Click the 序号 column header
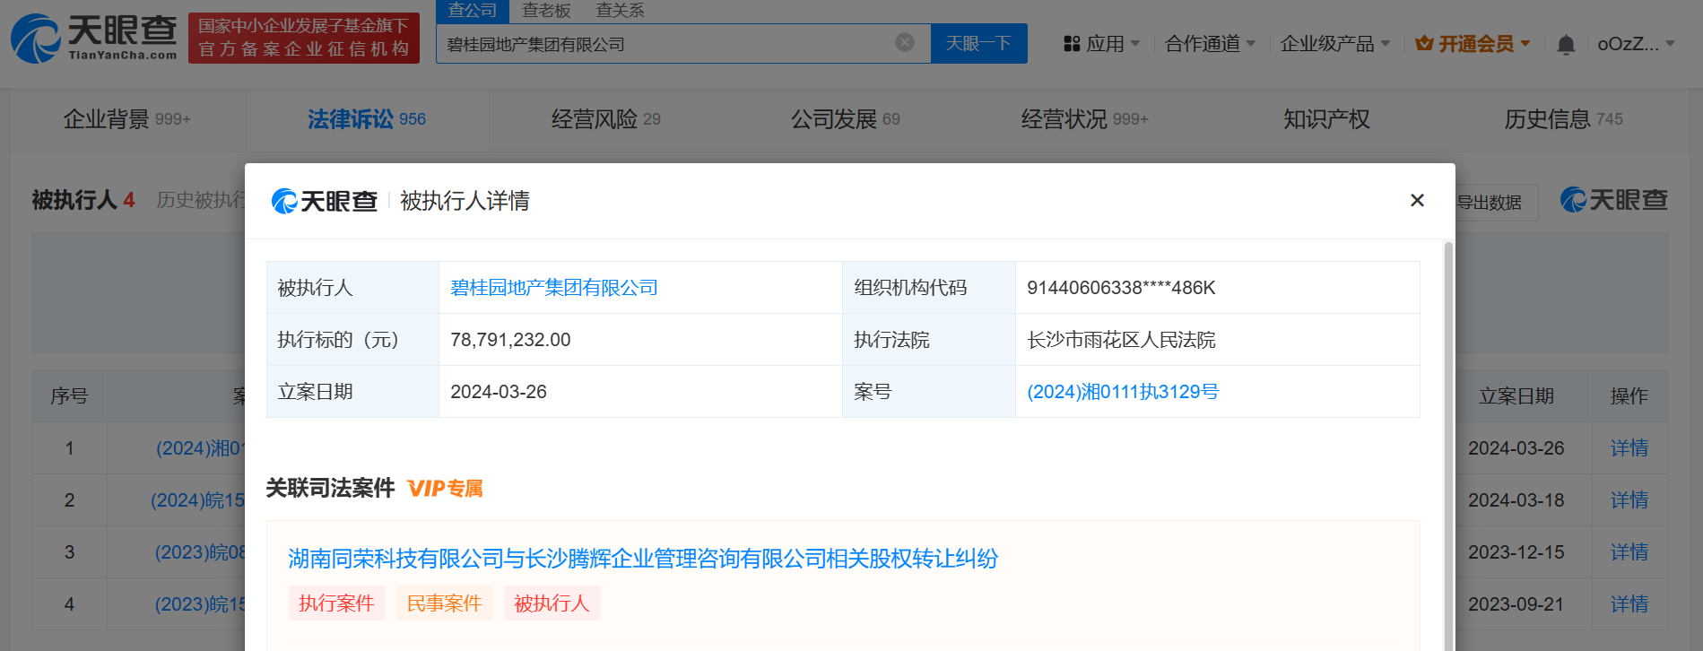This screenshot has width=1703, height=651. (69, 396)
